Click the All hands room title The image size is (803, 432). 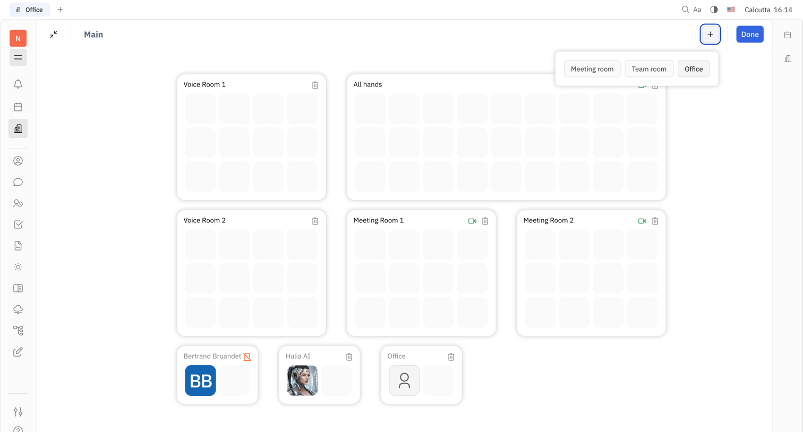(368, 84)
